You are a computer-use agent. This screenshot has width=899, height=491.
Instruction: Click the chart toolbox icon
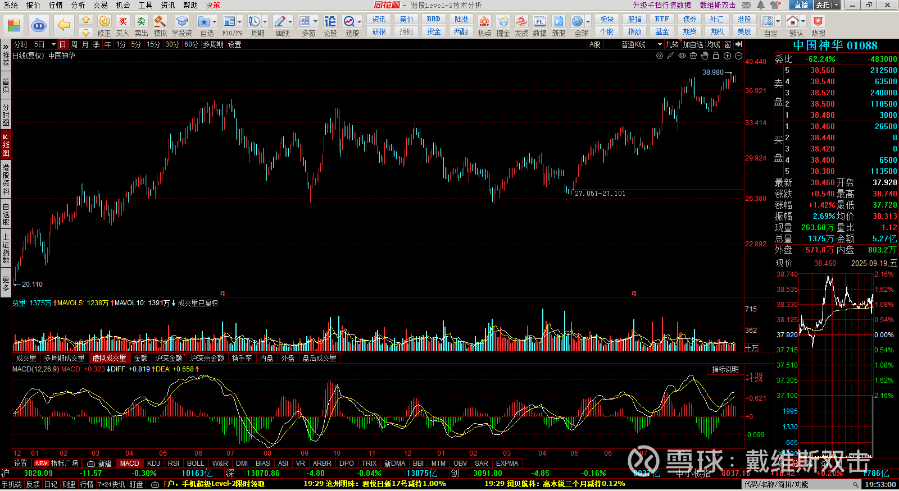coord(693,56)
